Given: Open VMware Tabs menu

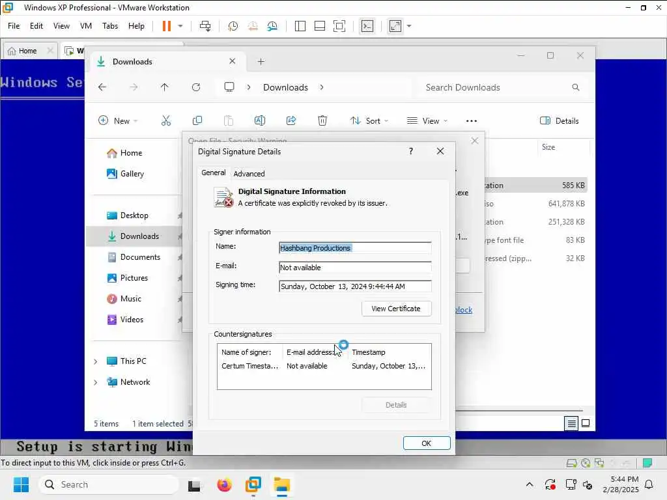Looking at the screenshot, I should pyautogui.click(x=109, y=26).
